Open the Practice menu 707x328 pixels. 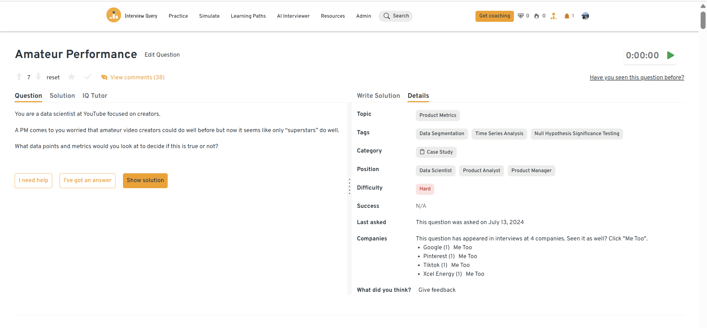(178, 16)
